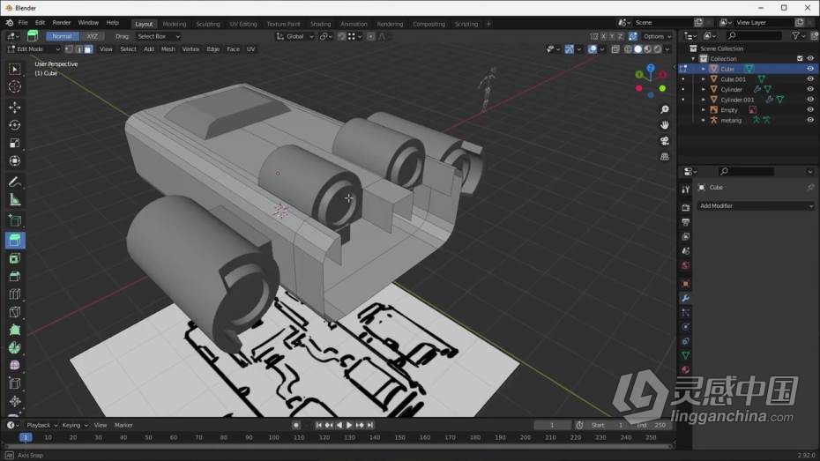This screenshot has height=461, width=820.
Task: Open the Tool properties tab icon
Action: point(685,190)
